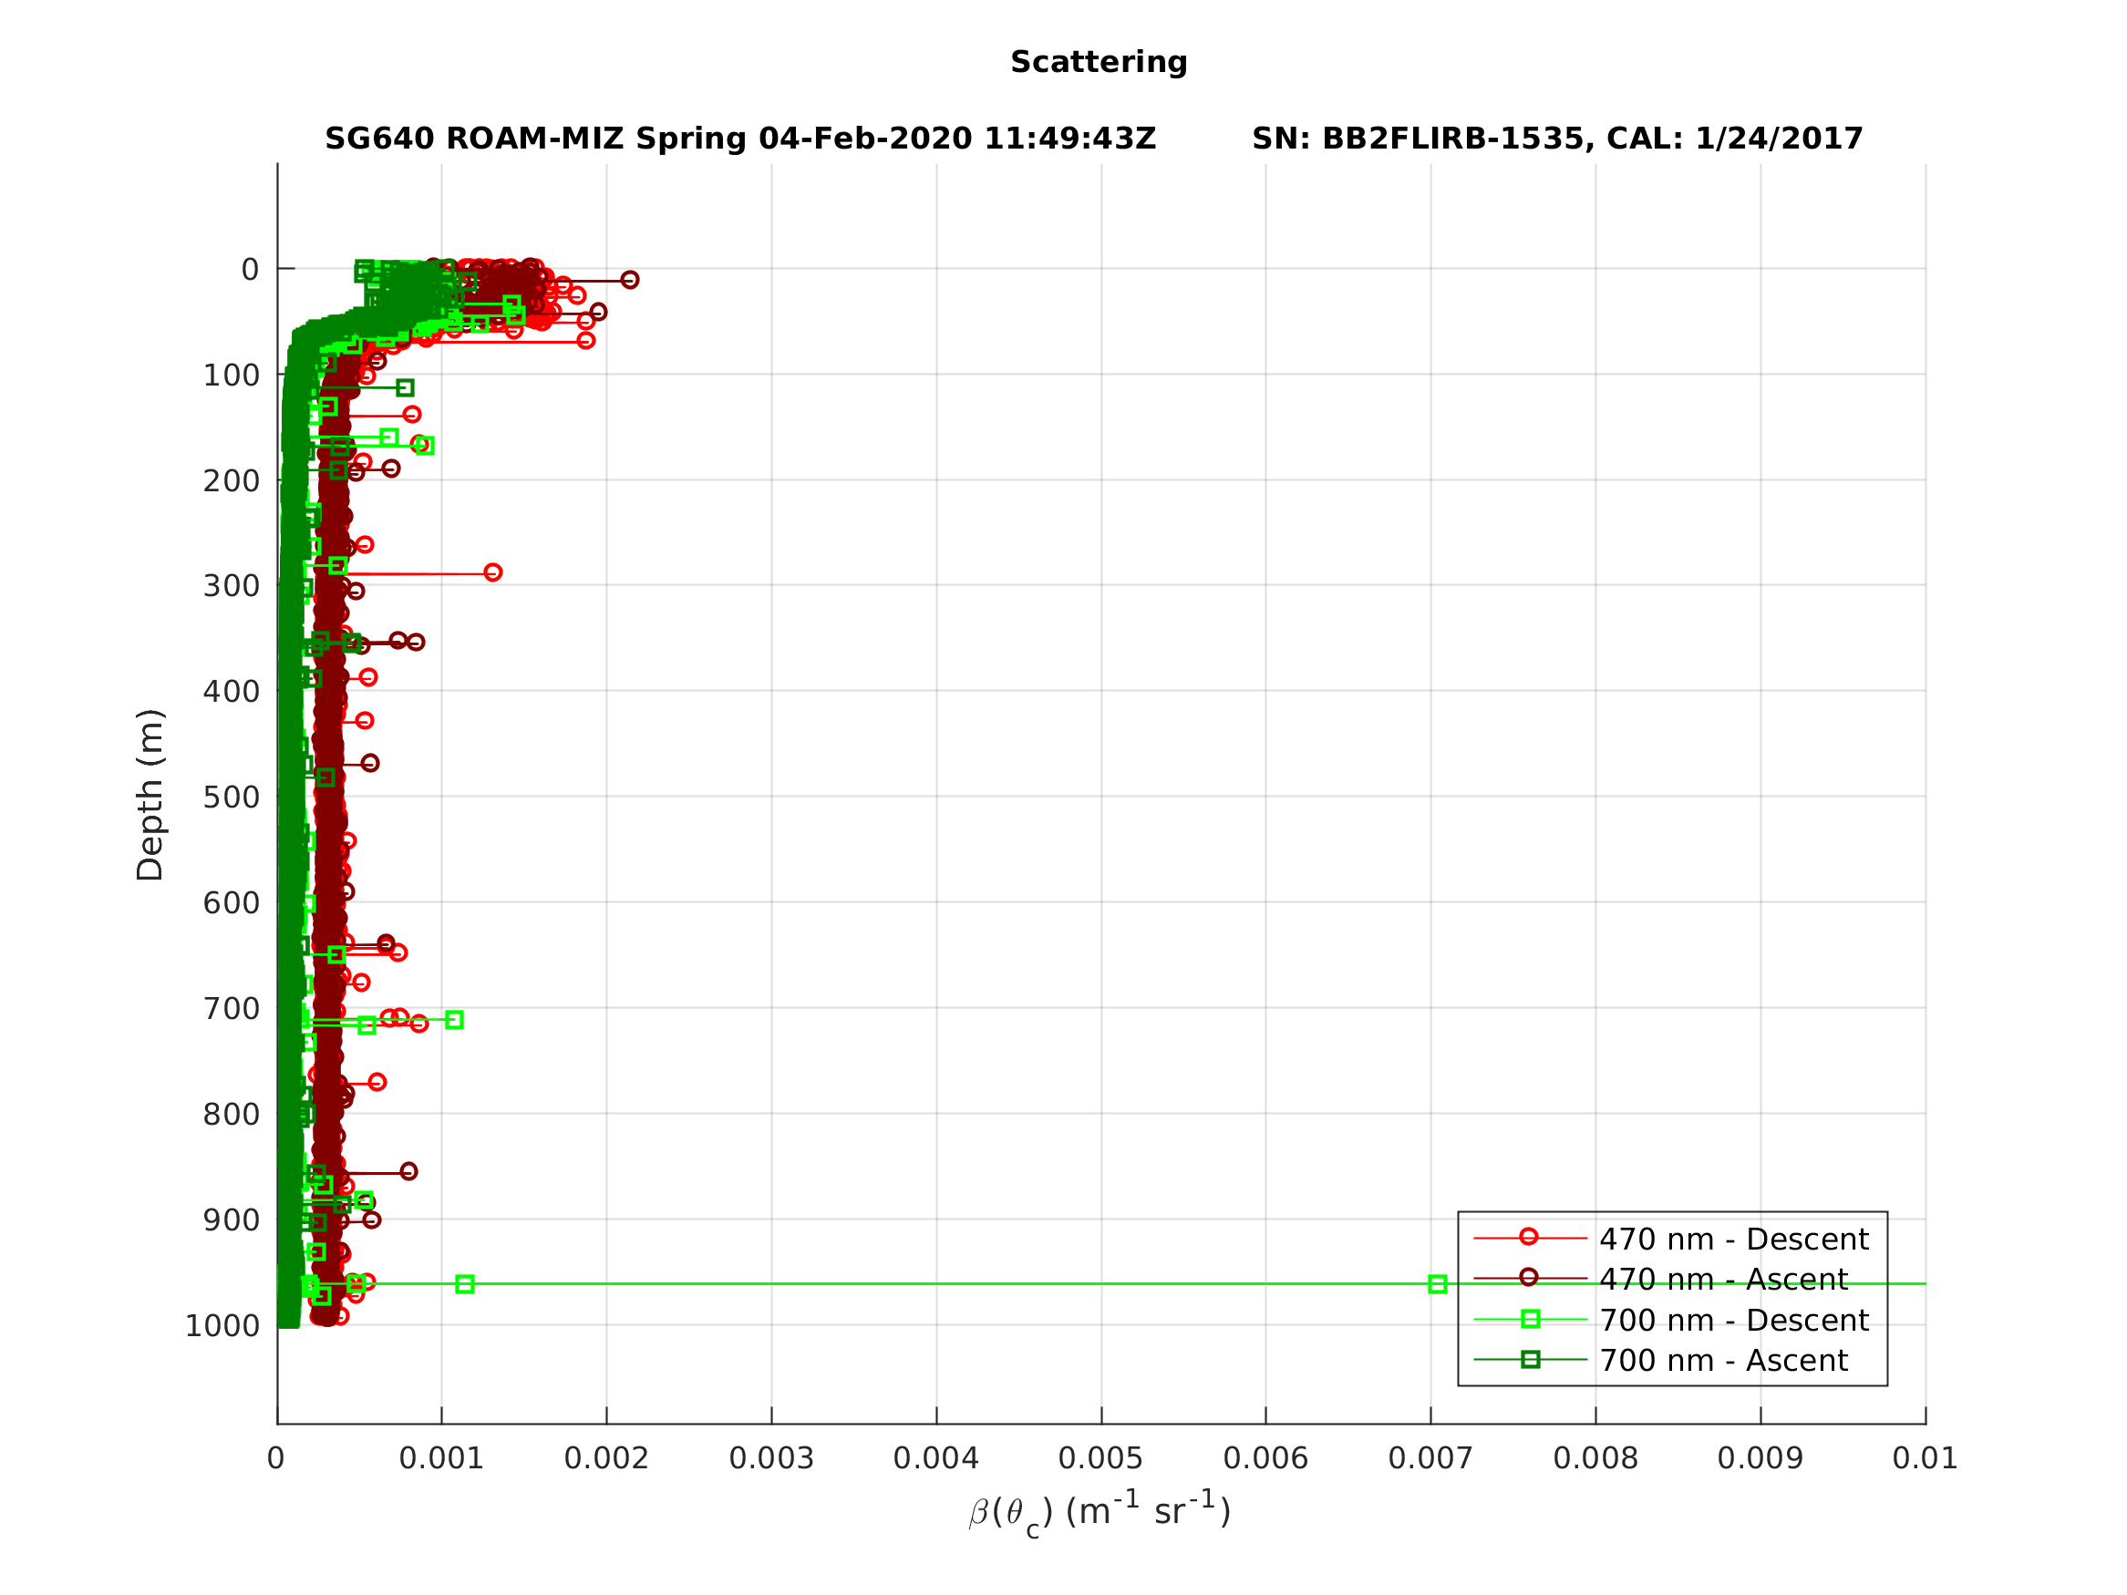Click y-axis tick label "100"
Image resolution: width=2127 pixels, height=1595 pixels.
tap(231, 376)
